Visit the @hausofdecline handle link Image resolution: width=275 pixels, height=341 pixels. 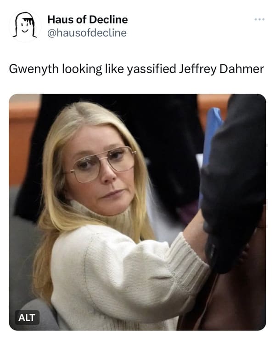tap(87, 33)
